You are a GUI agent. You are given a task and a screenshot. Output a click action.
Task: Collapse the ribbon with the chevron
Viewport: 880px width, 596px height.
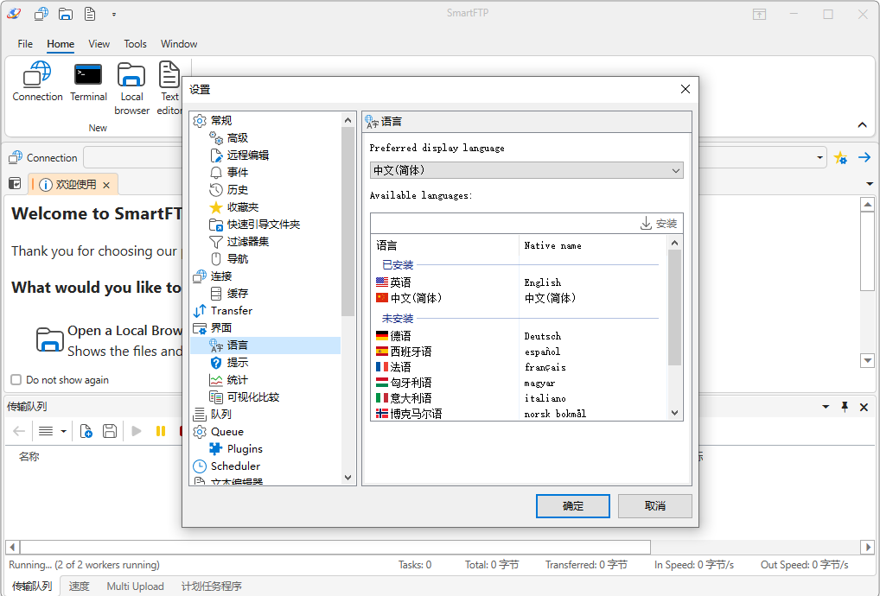click(x=862, y=124)
